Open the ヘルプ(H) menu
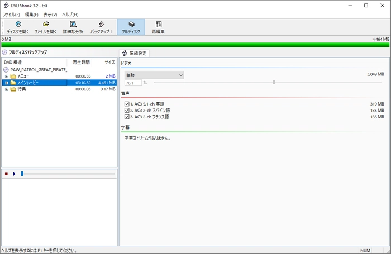 click(x=70, y=14)
